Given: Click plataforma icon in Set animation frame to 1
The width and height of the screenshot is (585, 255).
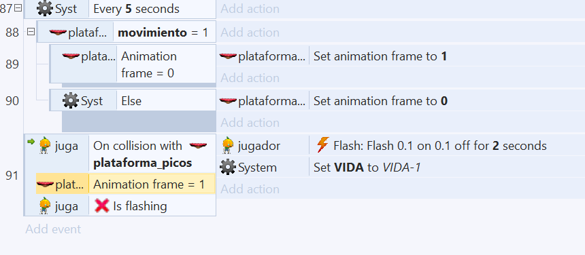Looking at the screenshot, I should (228, 56).
